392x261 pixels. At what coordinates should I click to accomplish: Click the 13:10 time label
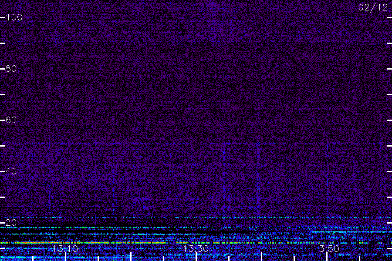(65, 248)
